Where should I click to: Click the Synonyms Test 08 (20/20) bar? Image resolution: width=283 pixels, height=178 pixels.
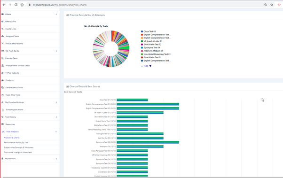coord(148,142)
